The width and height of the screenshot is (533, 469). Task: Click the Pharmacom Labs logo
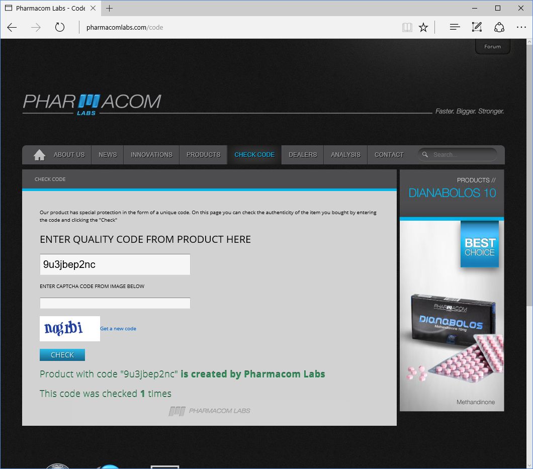pos(92,104)
